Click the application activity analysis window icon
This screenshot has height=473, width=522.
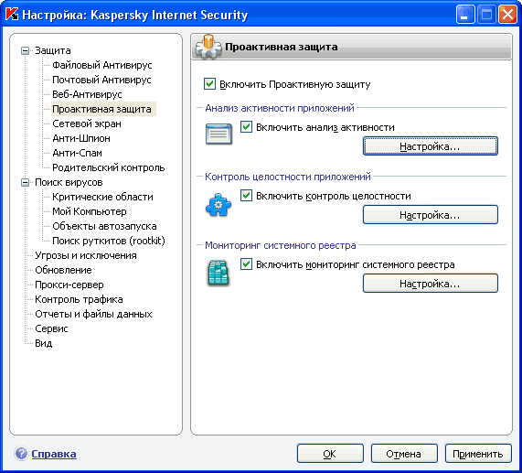point(218,134)
